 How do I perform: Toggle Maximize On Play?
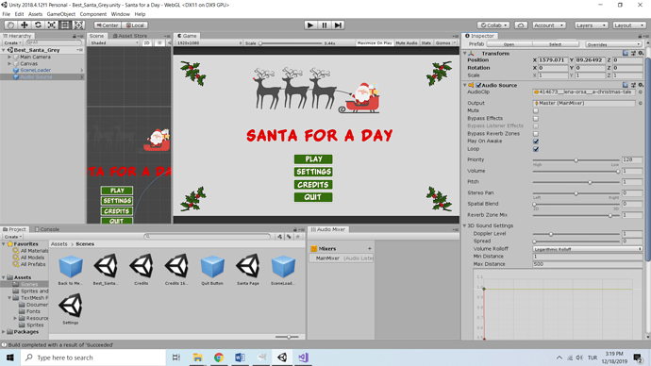coord(375,42)
